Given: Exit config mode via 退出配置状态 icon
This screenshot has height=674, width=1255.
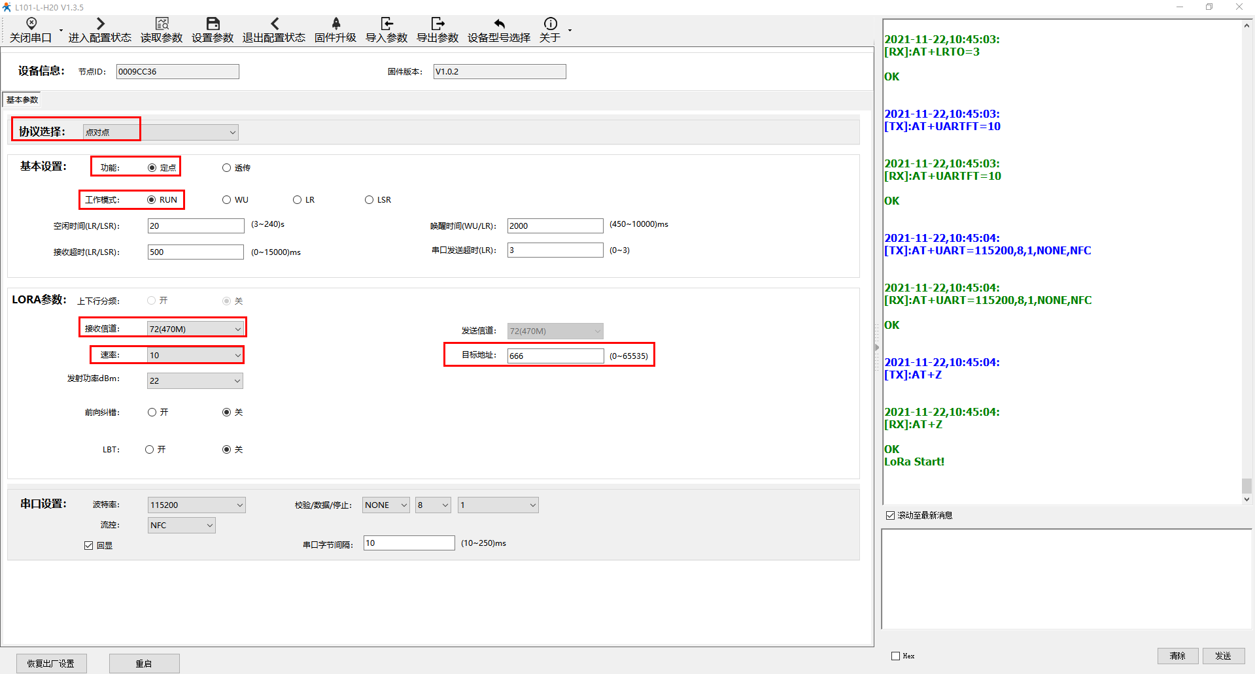Looking at the screenshot, I should coord(274,24).
